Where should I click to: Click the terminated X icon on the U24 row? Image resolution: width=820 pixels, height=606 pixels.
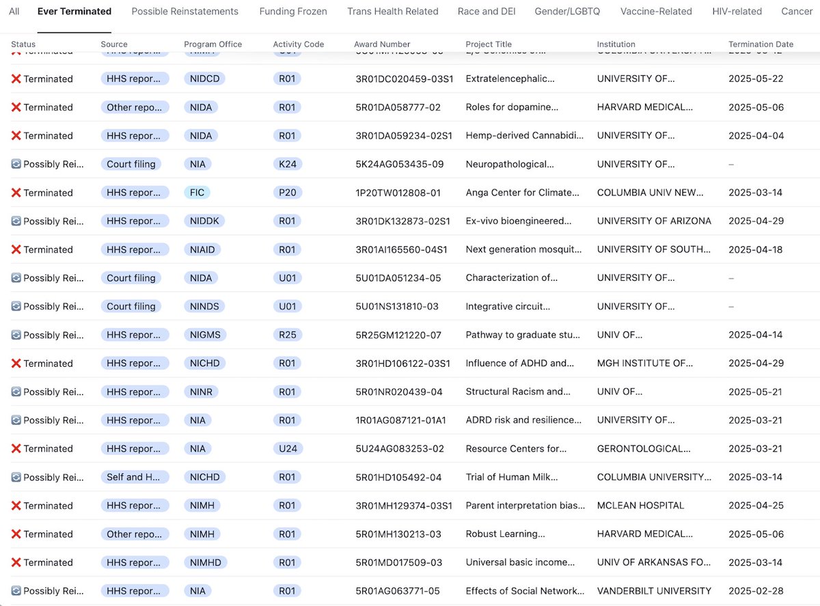pos(16,449)
